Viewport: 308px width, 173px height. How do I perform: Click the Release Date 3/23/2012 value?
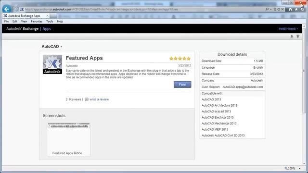(x=257, y=74)
